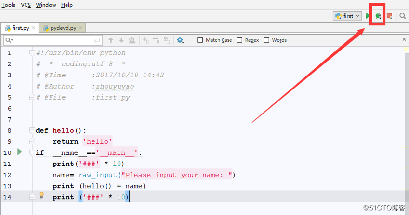Collapse if __name__ block fold marker line 10
Image resolution: width=409 pixels, height=215 pixels.
pos(32,152)
